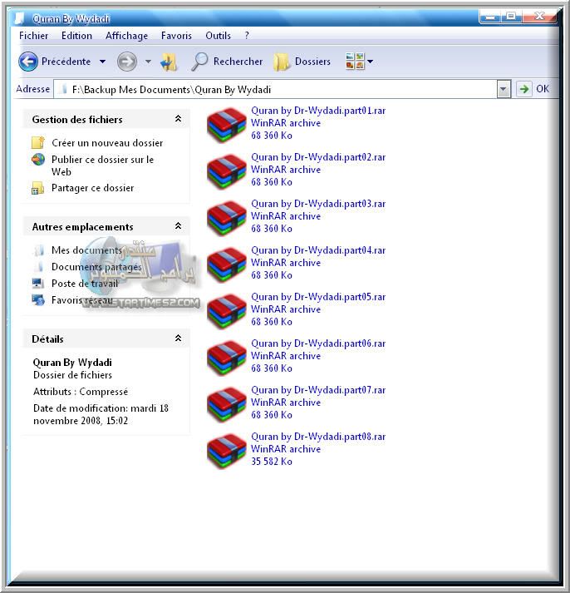Image resolution: width=570 pixels, height=593 pixels.
Task: Select the part08.rar WinRAR archive icon
Action: (227, 450)
